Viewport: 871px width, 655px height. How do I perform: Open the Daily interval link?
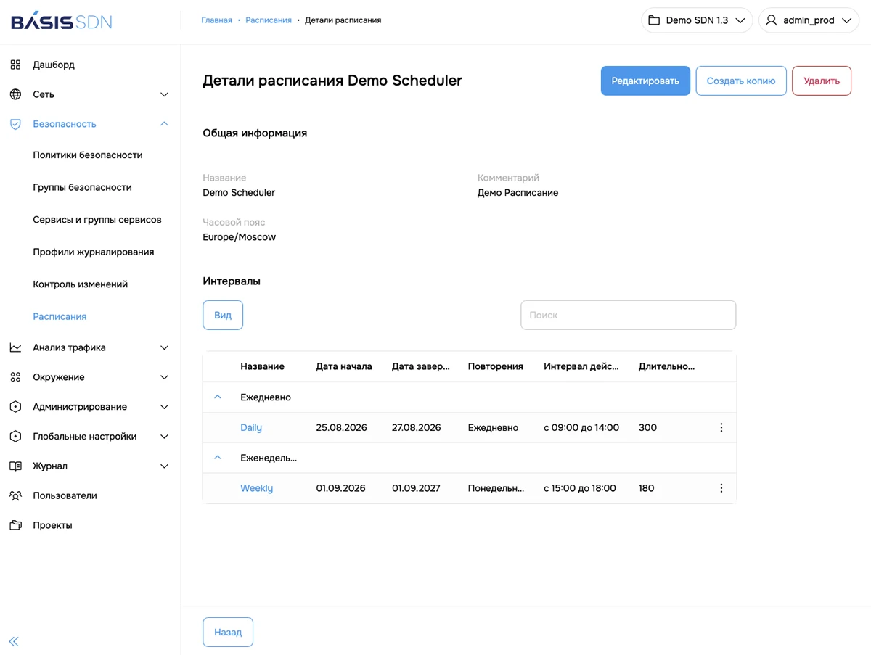(x=251, y=427)
